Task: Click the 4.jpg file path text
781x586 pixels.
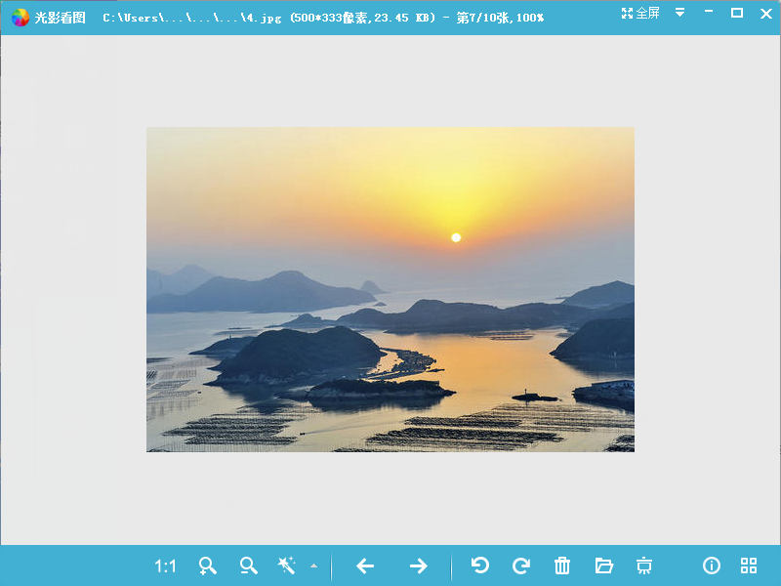Action: tap(191, 18)
